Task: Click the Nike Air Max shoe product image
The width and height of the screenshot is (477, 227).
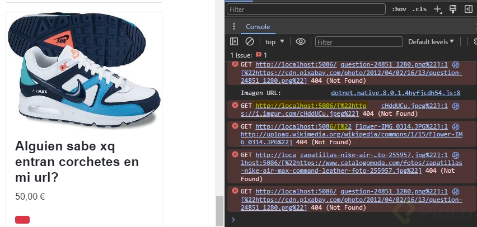Action: point(84,70)
